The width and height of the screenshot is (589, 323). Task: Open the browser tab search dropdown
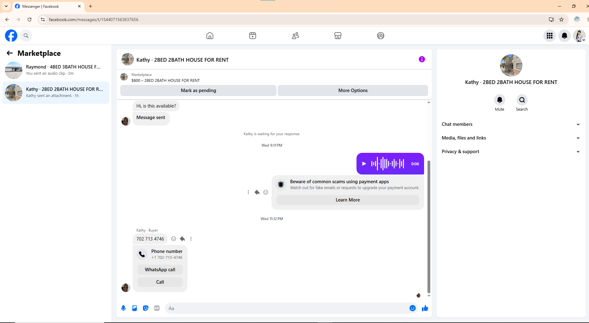(x=6, y=6)
